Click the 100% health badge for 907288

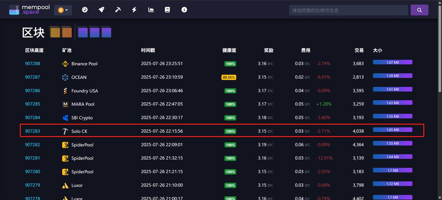click(230, 64)
